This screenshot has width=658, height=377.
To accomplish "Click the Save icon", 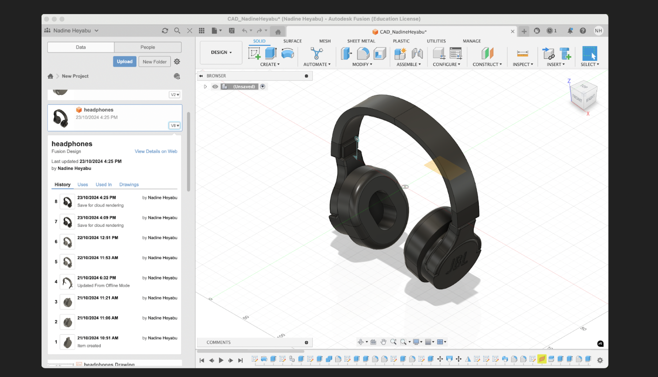I will tap(232, 30).
